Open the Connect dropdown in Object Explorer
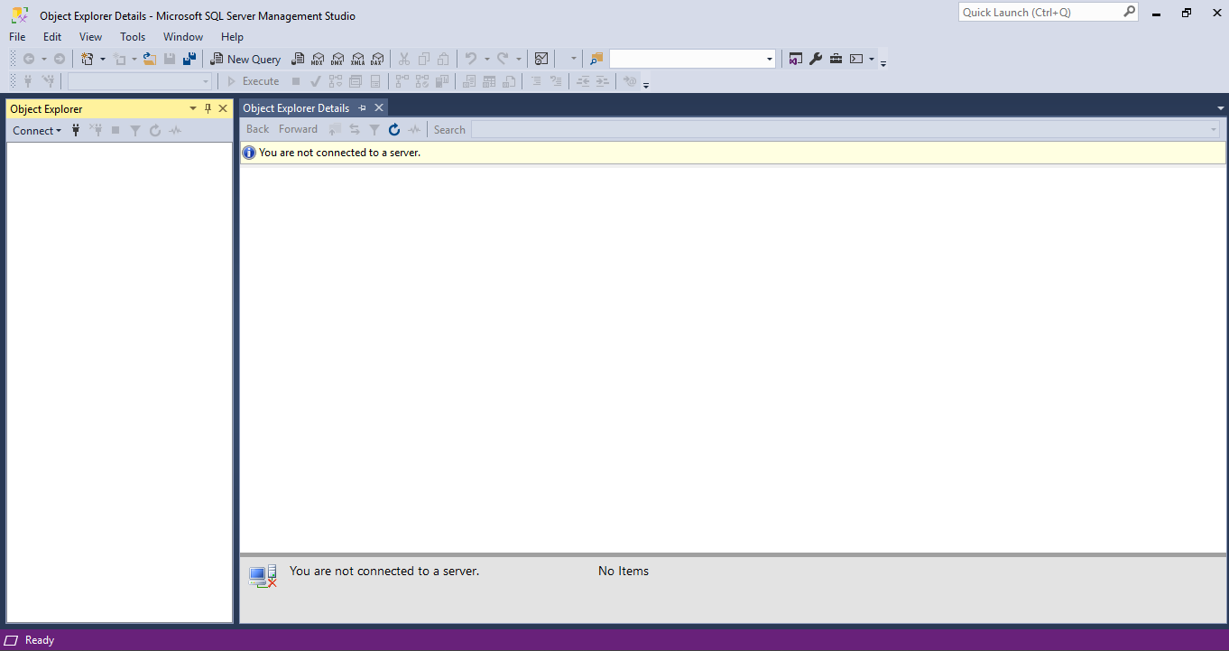 click(x=36, y=130)
